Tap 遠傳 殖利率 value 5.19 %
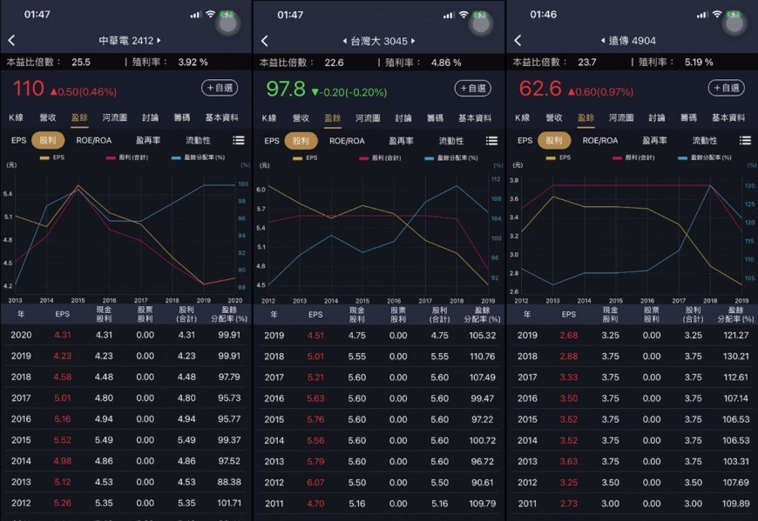Screen dimensions: 758x521 (x=699, y=62)
